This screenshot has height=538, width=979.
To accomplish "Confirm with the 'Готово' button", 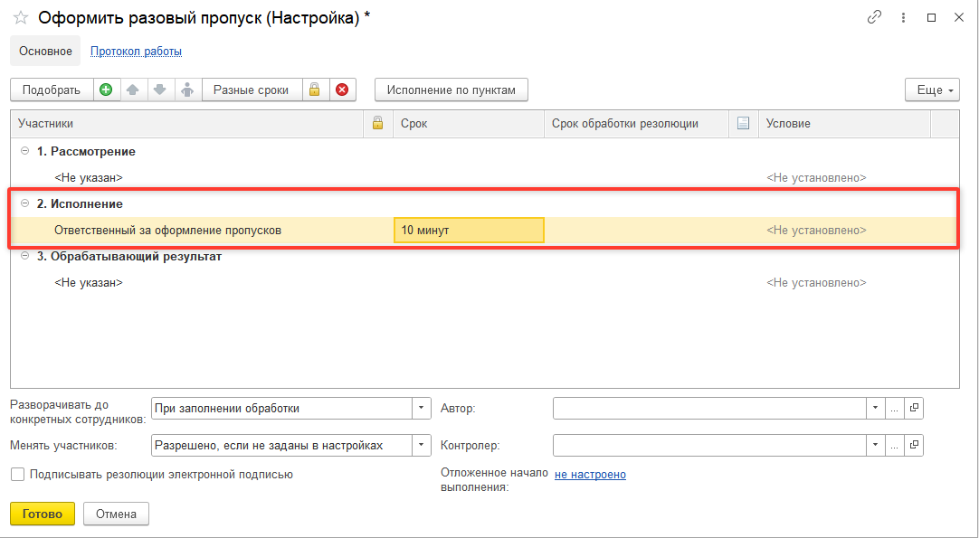I will pyautogui.click(x=43, y=514).
